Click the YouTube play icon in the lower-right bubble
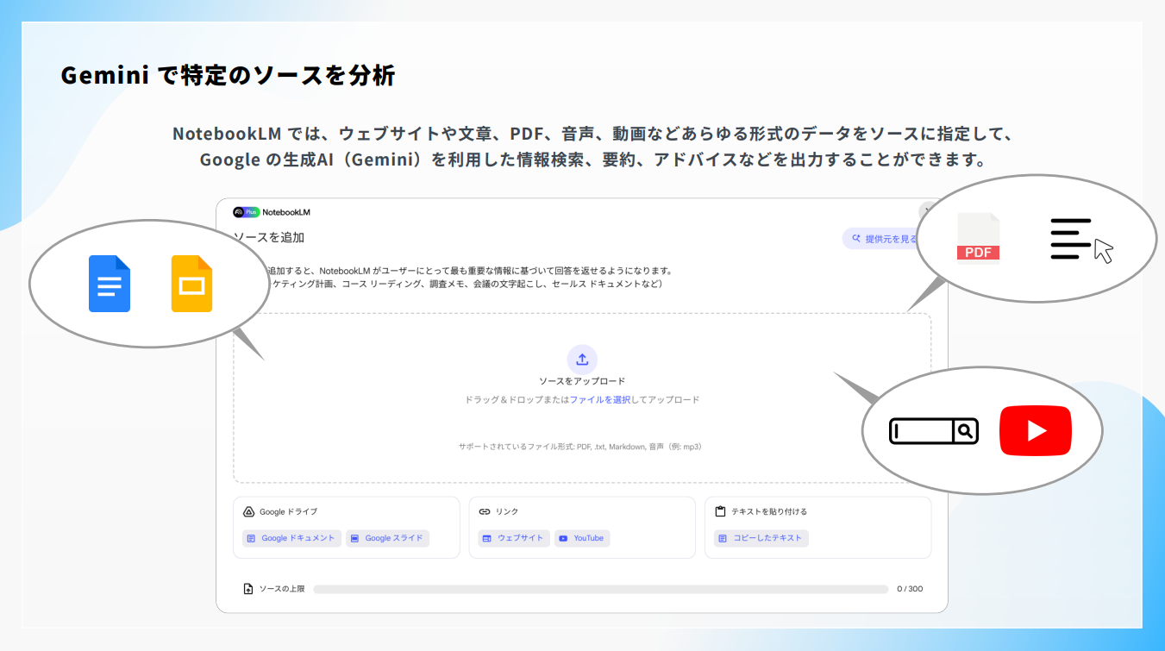 (1035, 429)
